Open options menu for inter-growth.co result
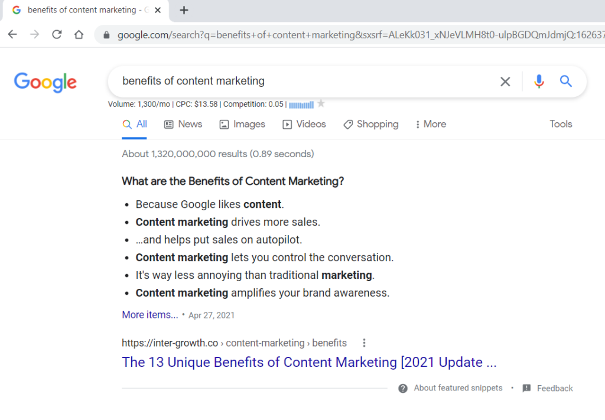This screenshot has width=605, height=420. point(364,343)
